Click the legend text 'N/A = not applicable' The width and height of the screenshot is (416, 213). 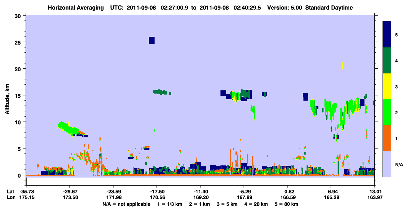click(x=126, y=204)
